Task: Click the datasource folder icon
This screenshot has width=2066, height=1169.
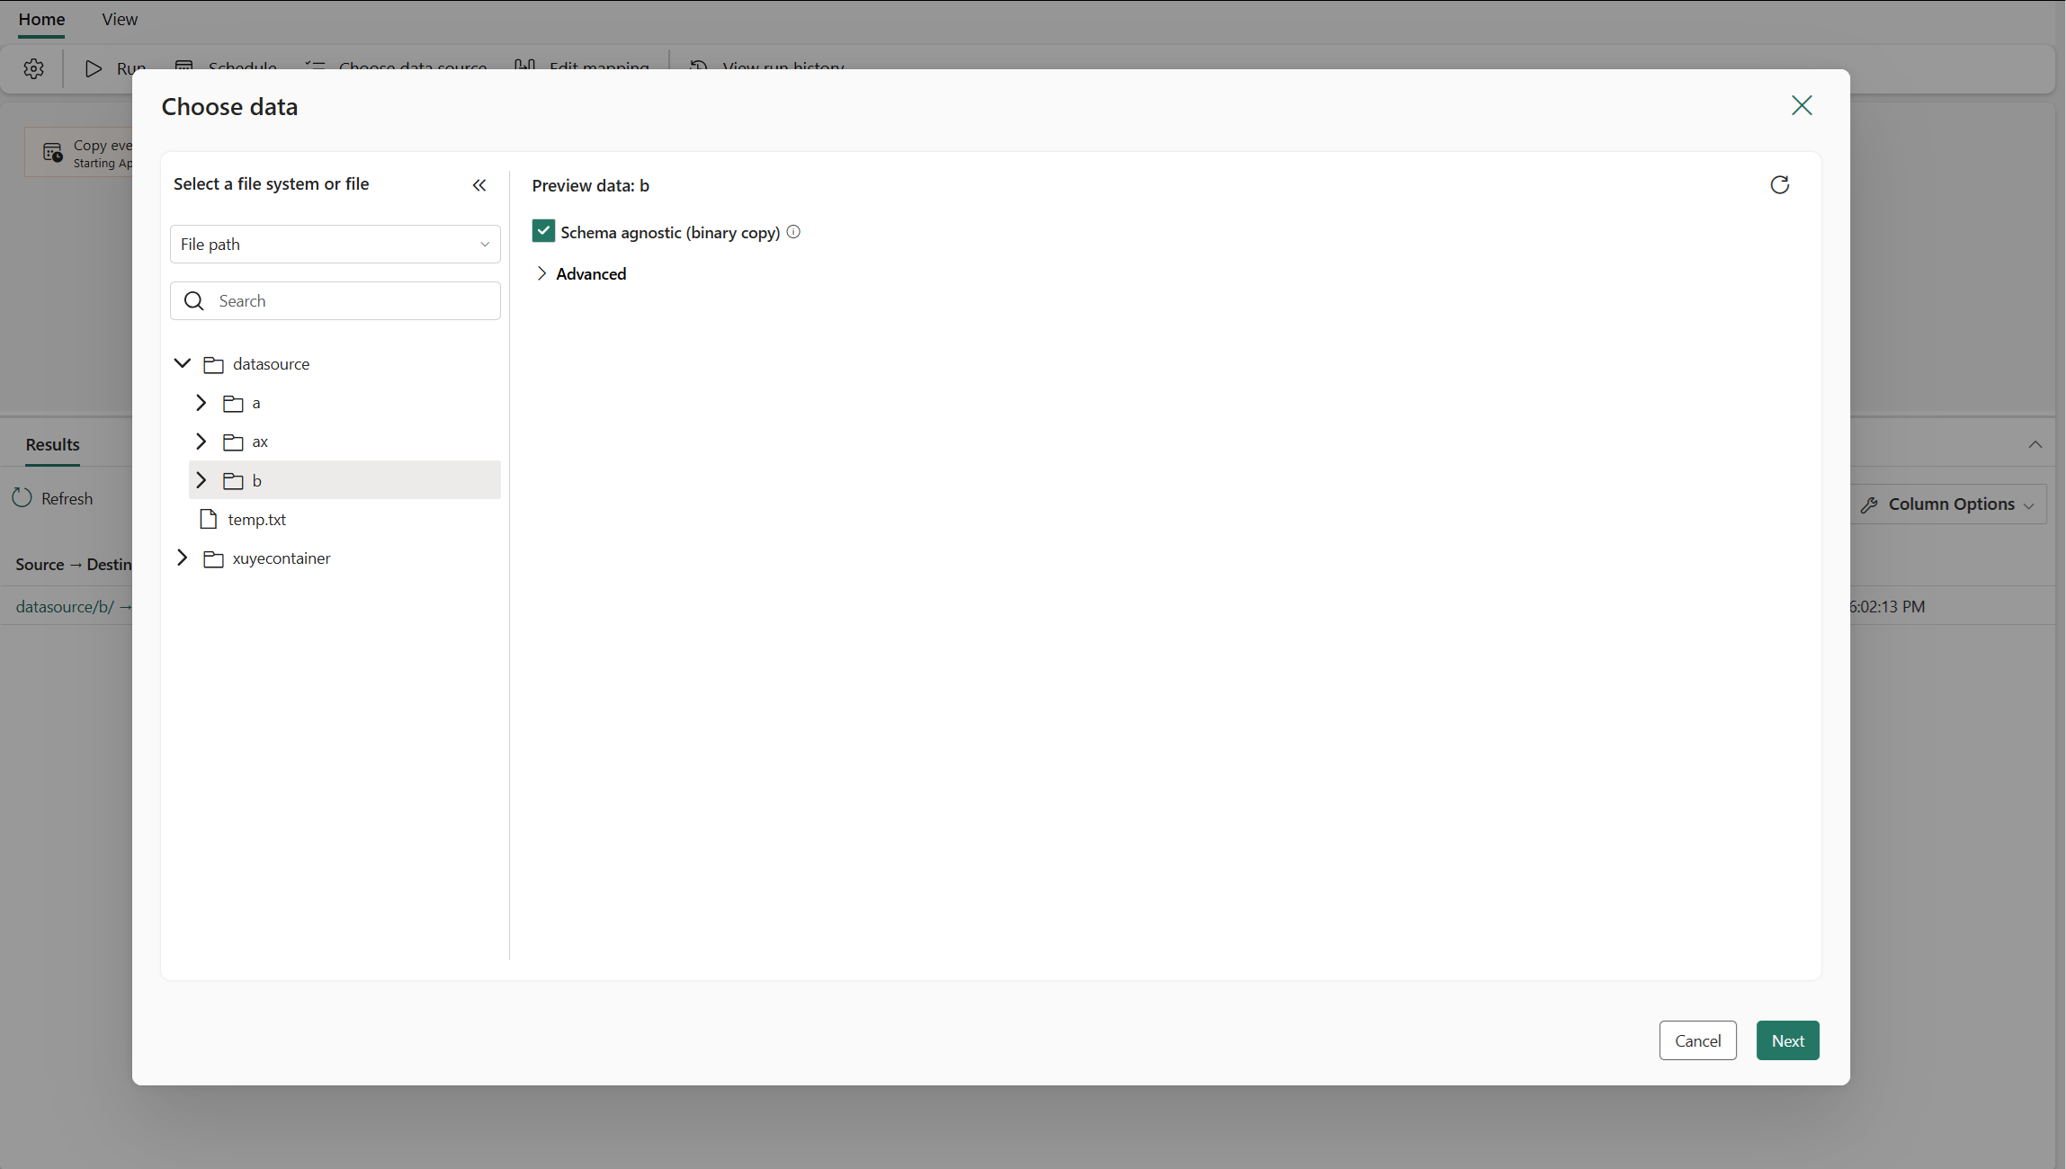Action: point(213,364)
